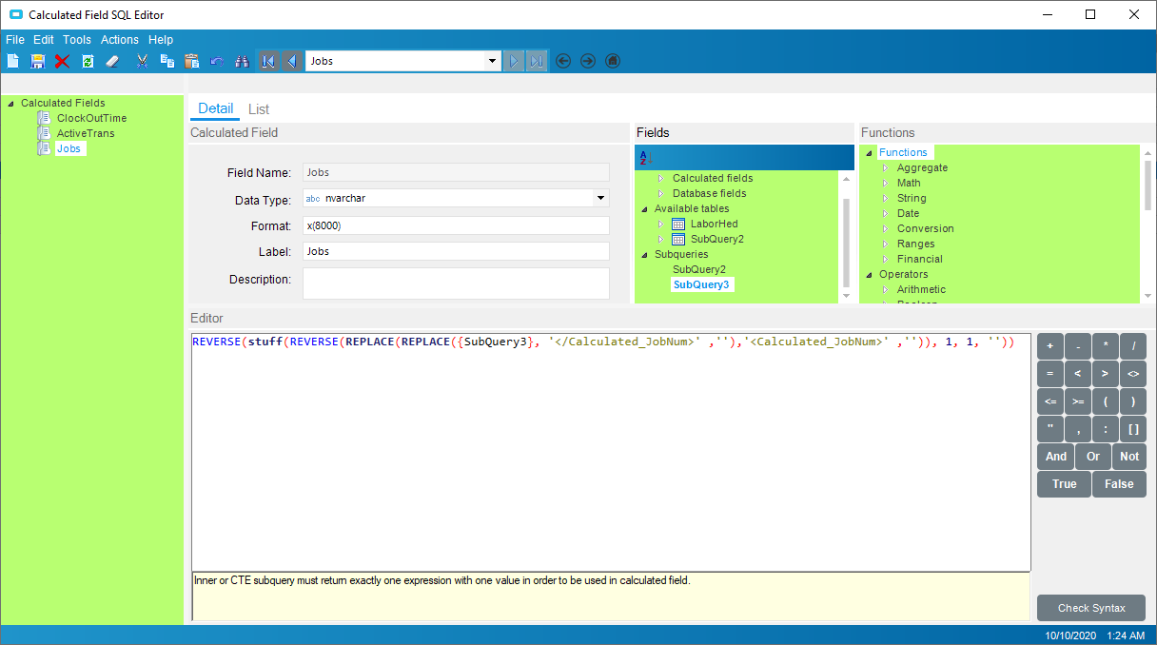
Task: Click the Check Syntax button
Action: pyautogui.click(x=1090, y=608)
